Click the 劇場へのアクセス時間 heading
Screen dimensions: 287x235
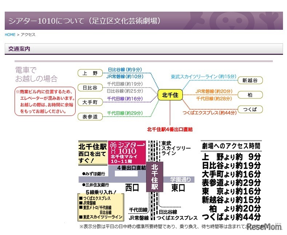[x=231, y=146]
